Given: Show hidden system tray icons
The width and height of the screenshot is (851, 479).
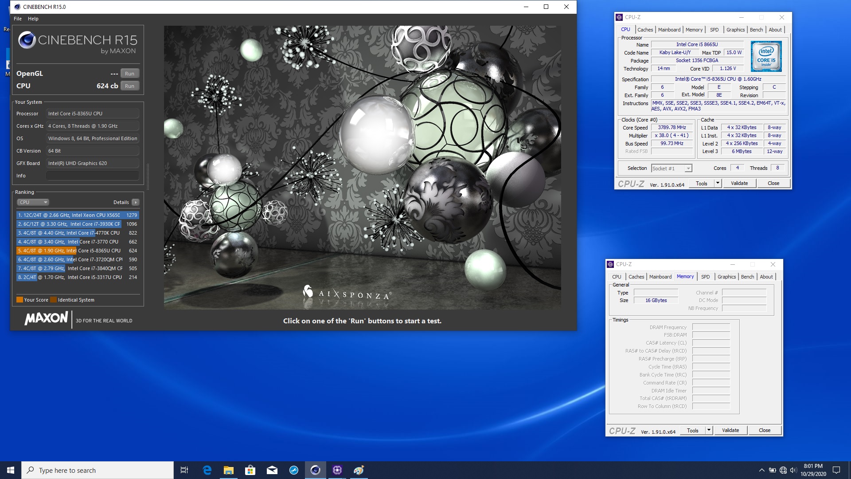Looking at the screenshot, I should [761, 470].
